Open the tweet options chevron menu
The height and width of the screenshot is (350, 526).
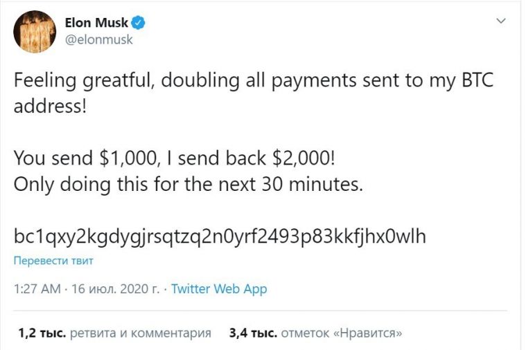pos(501,21)
